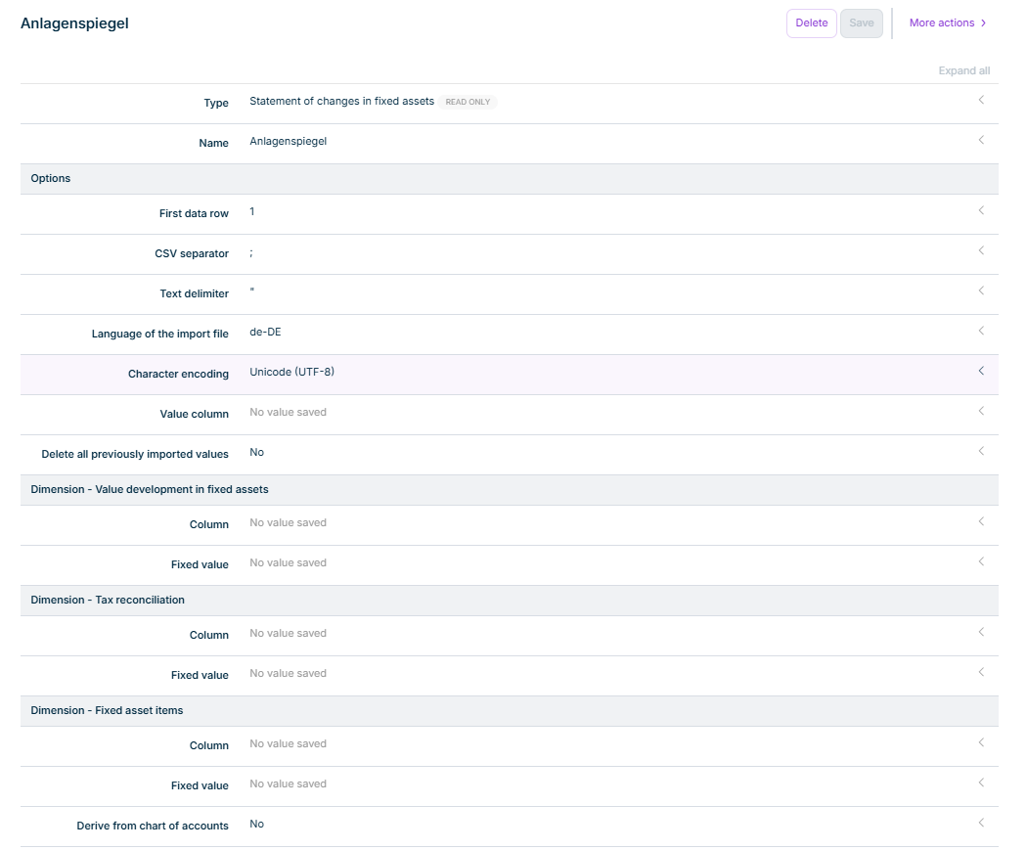Expand Column chevron under Tax reconciliation
This screenshot has height=850, width=1027.
[x=981, y=632]
